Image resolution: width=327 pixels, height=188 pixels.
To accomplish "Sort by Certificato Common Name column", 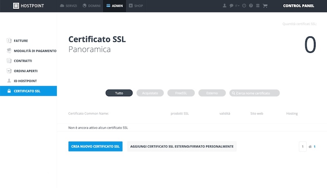I will [x=89, y=113].
